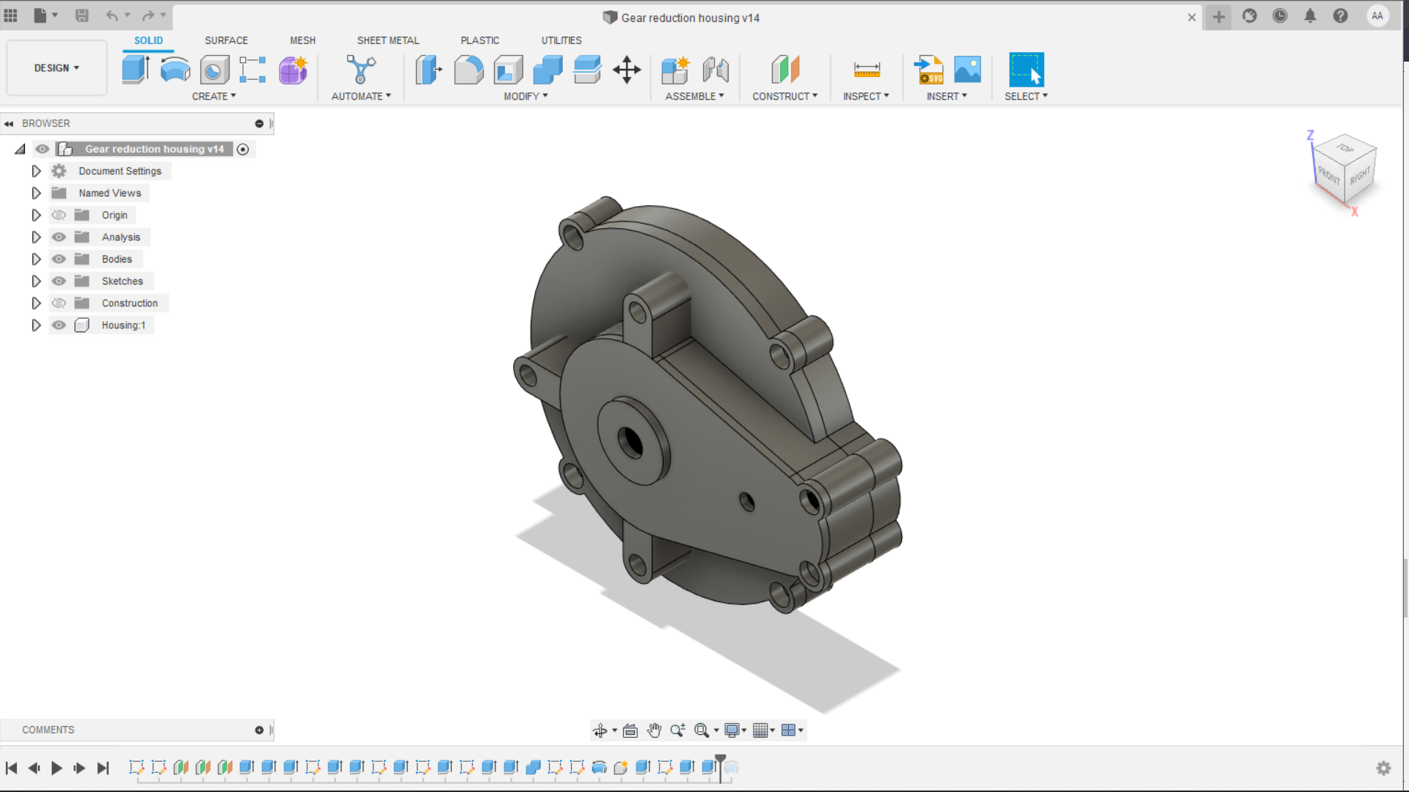
Task: Toggle visibility of Housing:1 component
Action: tap(59, 325)
